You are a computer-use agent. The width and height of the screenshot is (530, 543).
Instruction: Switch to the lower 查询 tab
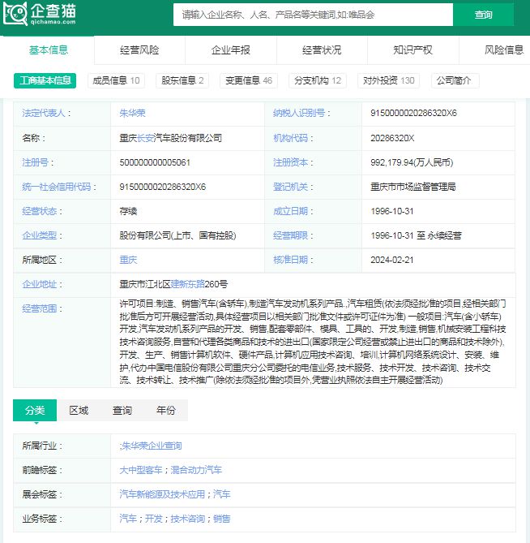[x=122, y=411]
